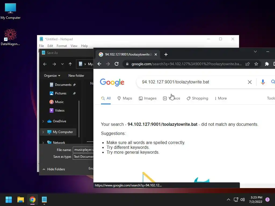Select Music in Save As sidebar

(x=56, y=102)
